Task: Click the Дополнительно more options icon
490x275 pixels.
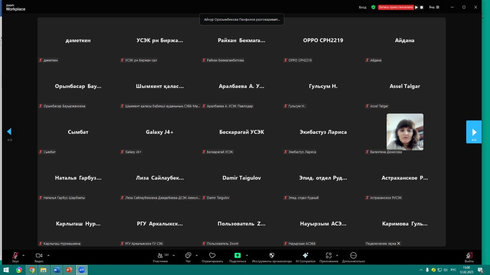Action: pos(353,256)
